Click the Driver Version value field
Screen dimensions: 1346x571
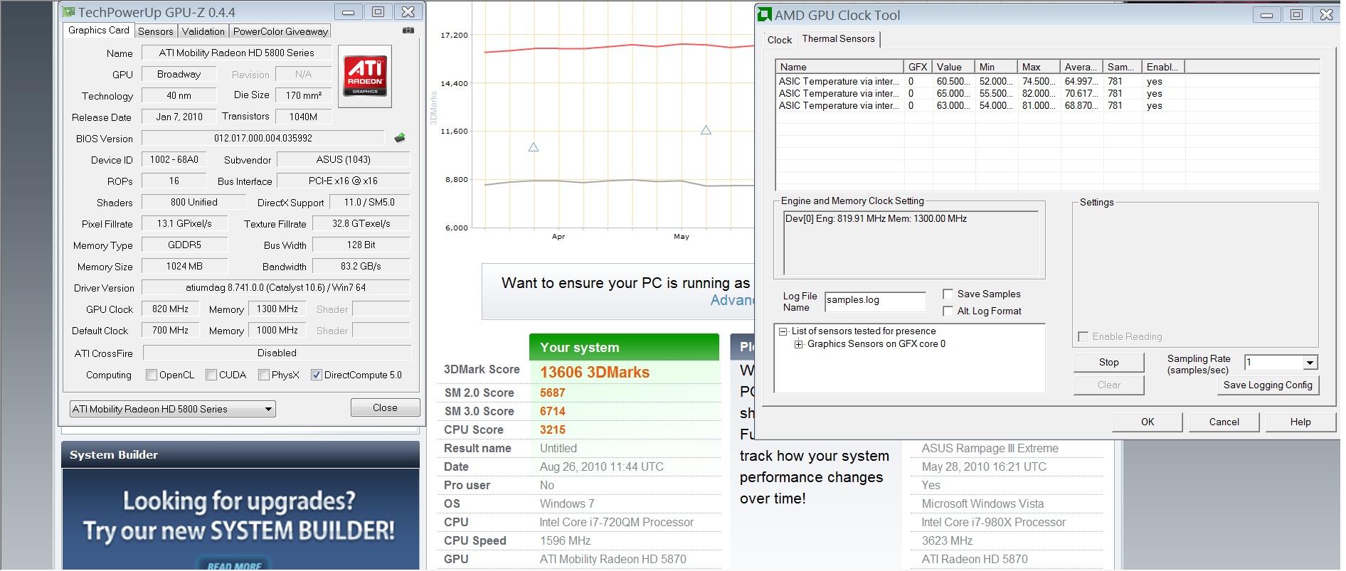pyautogui.click(x=276, y=288)
